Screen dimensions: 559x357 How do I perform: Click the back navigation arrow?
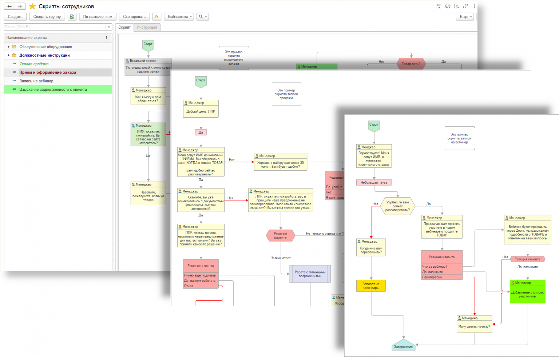tap(9, 6)
